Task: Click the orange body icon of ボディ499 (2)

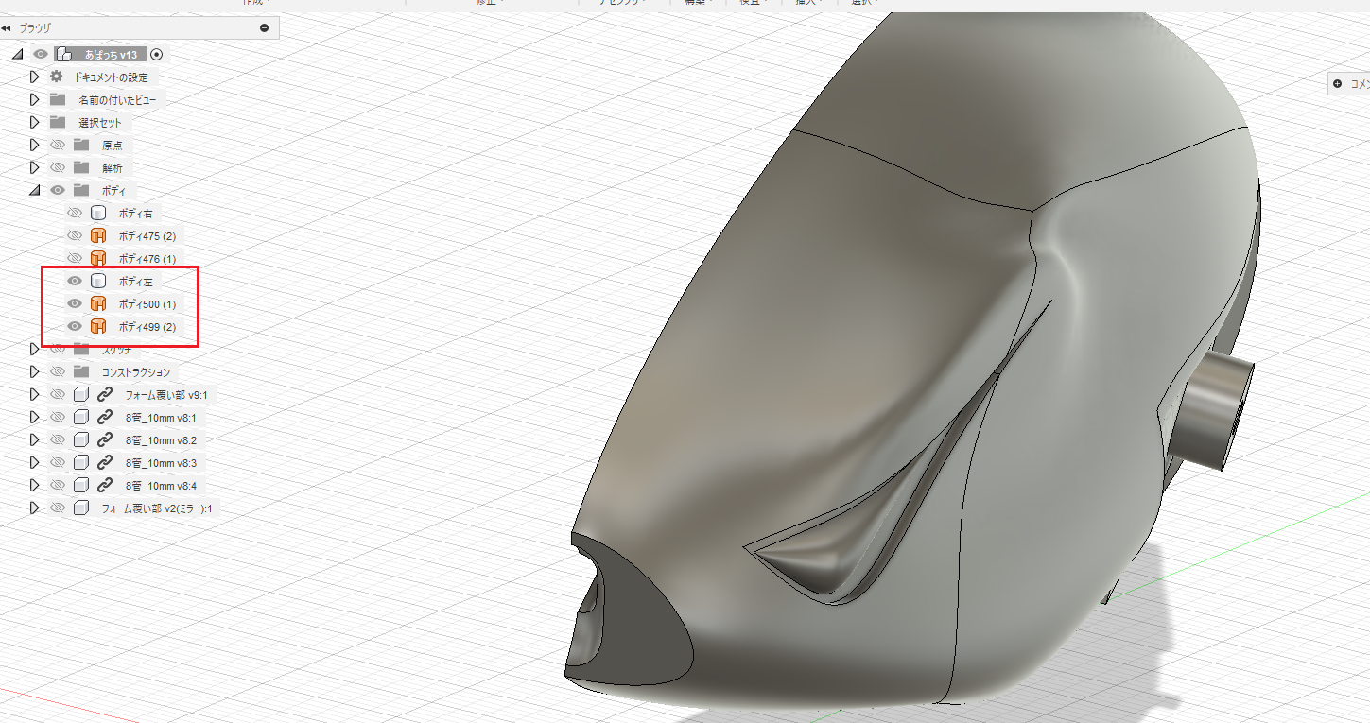Action: (97, 326)
